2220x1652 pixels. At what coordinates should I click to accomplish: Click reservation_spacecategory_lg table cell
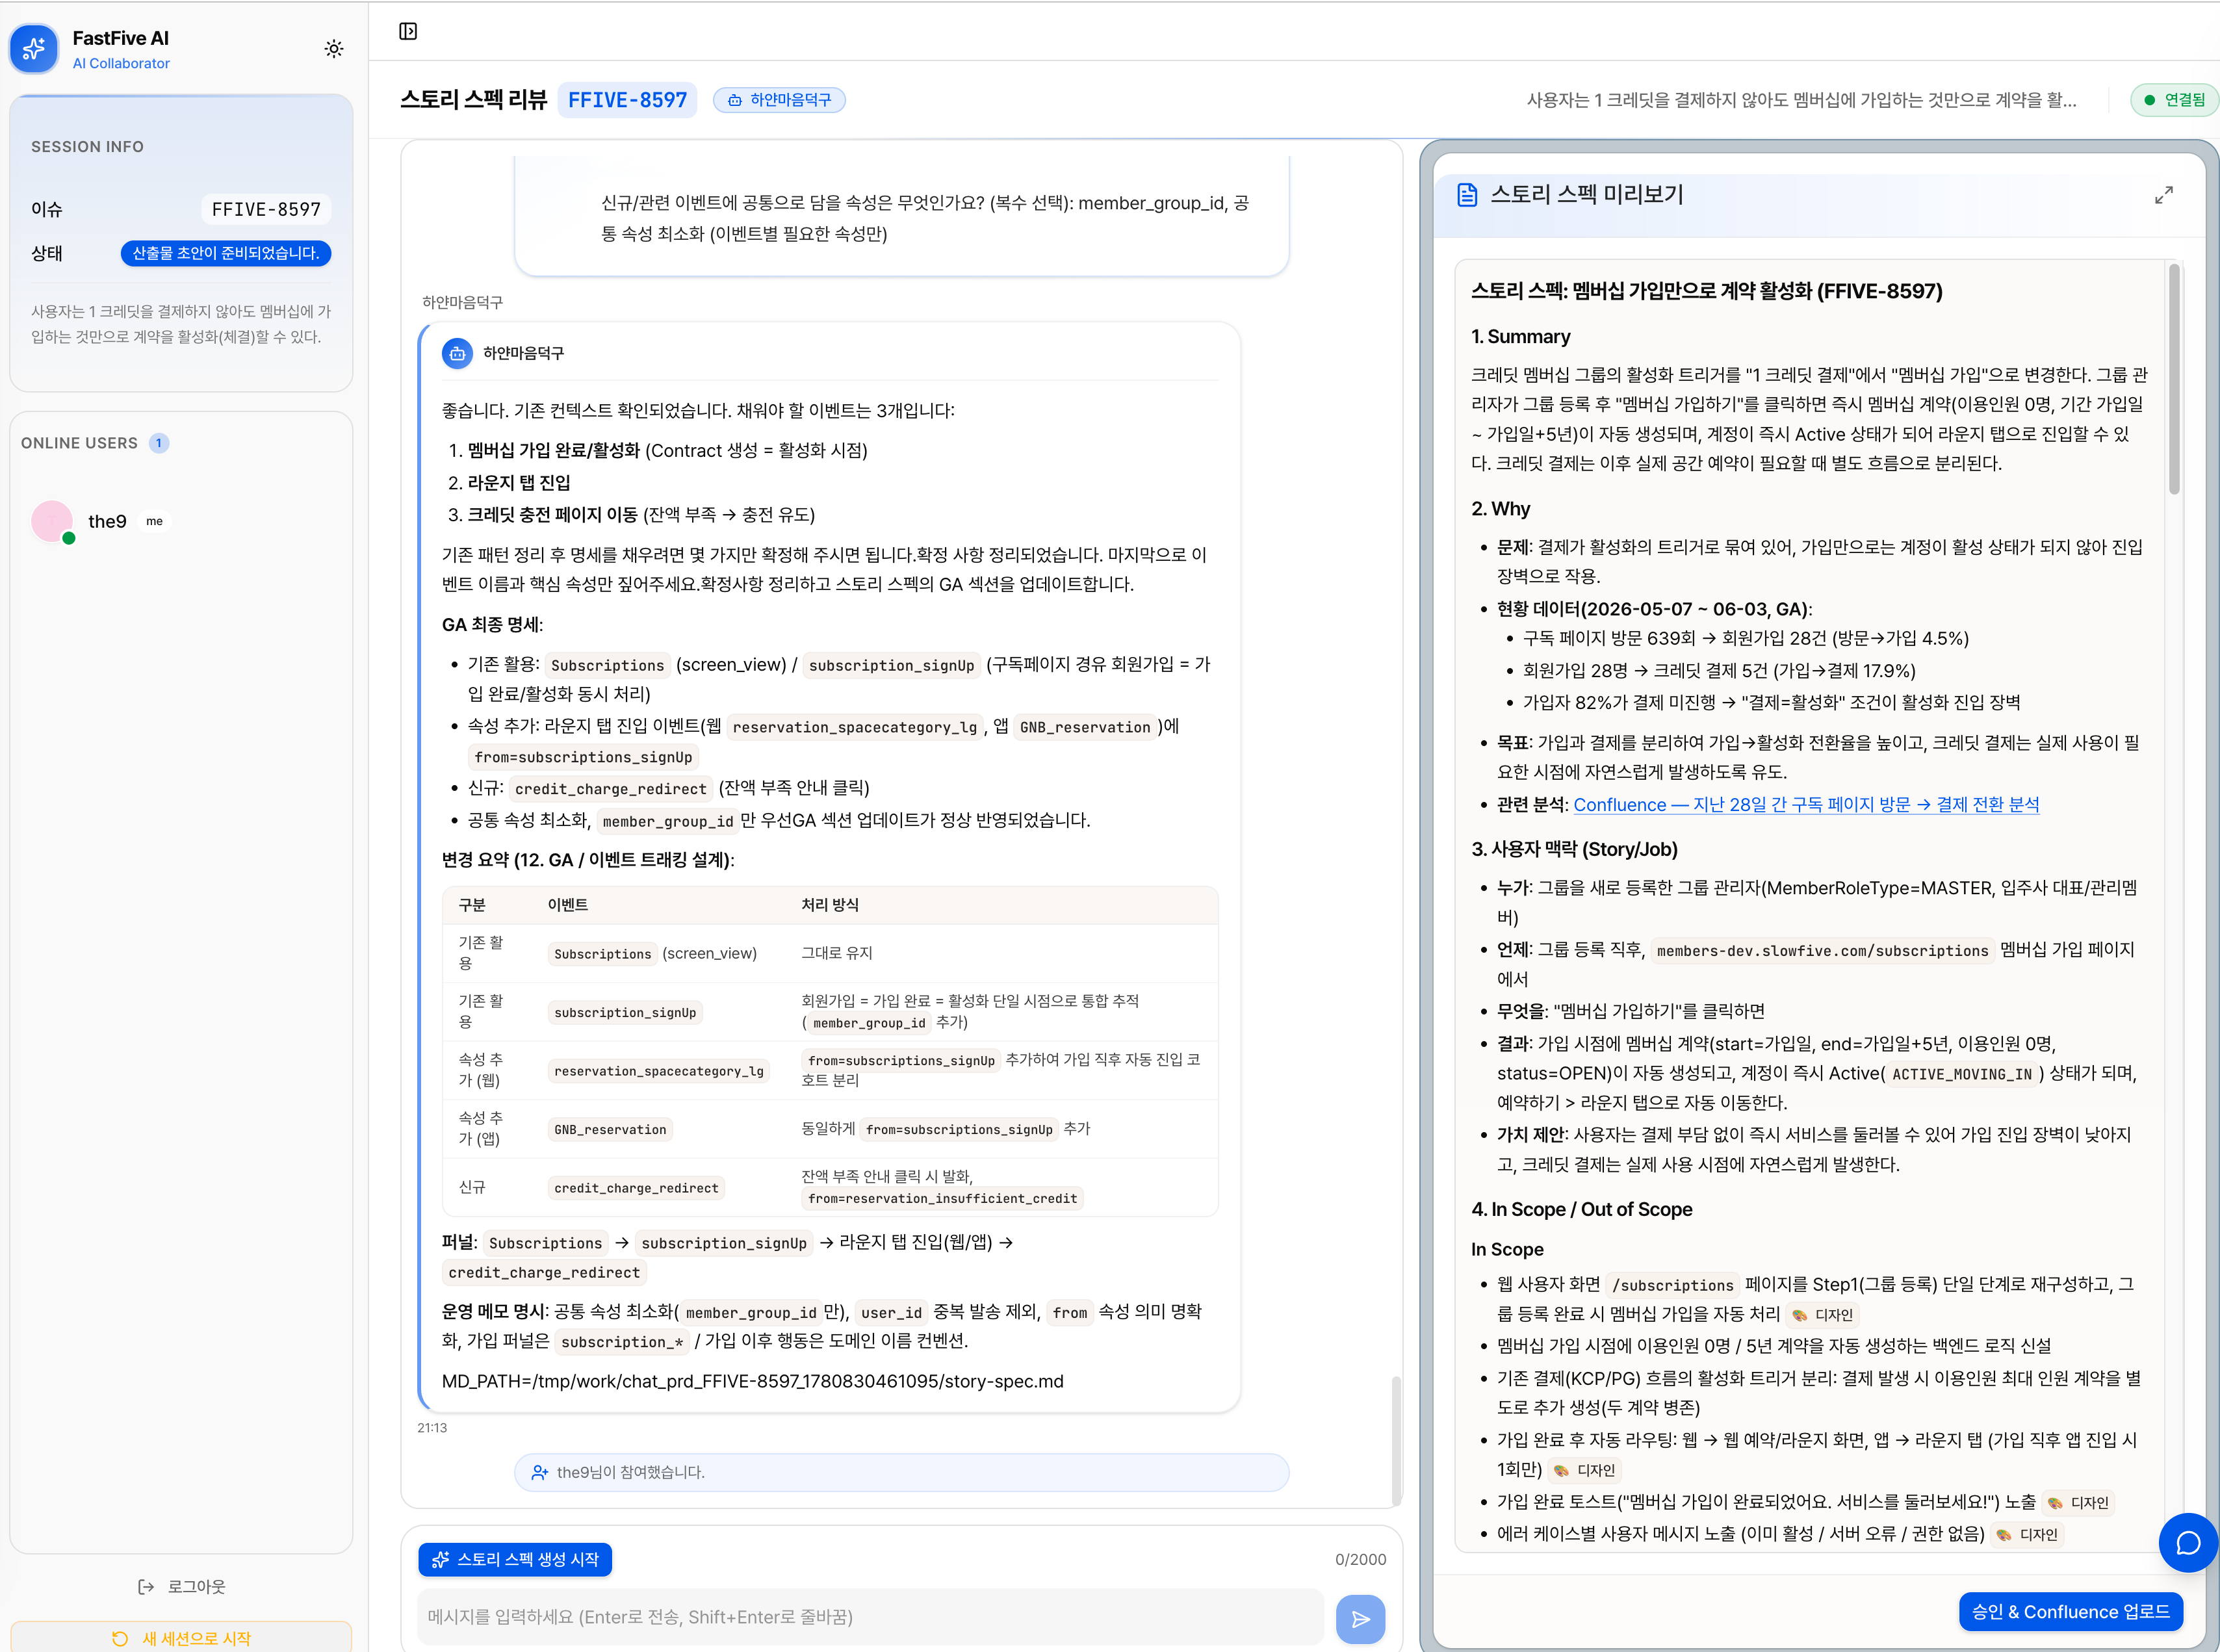[659, 1071]
